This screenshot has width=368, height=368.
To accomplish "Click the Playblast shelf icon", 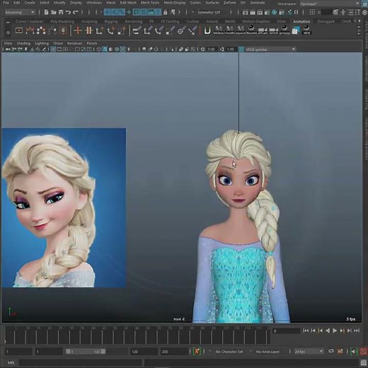I will 19,30.
